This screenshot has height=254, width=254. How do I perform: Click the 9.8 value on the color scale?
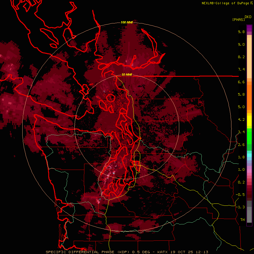tap(241, 32)
